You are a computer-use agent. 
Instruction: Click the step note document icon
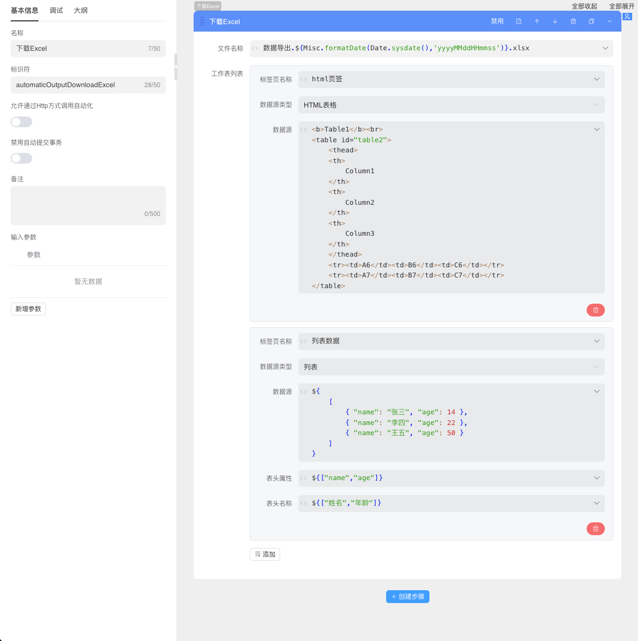(518, 21)
